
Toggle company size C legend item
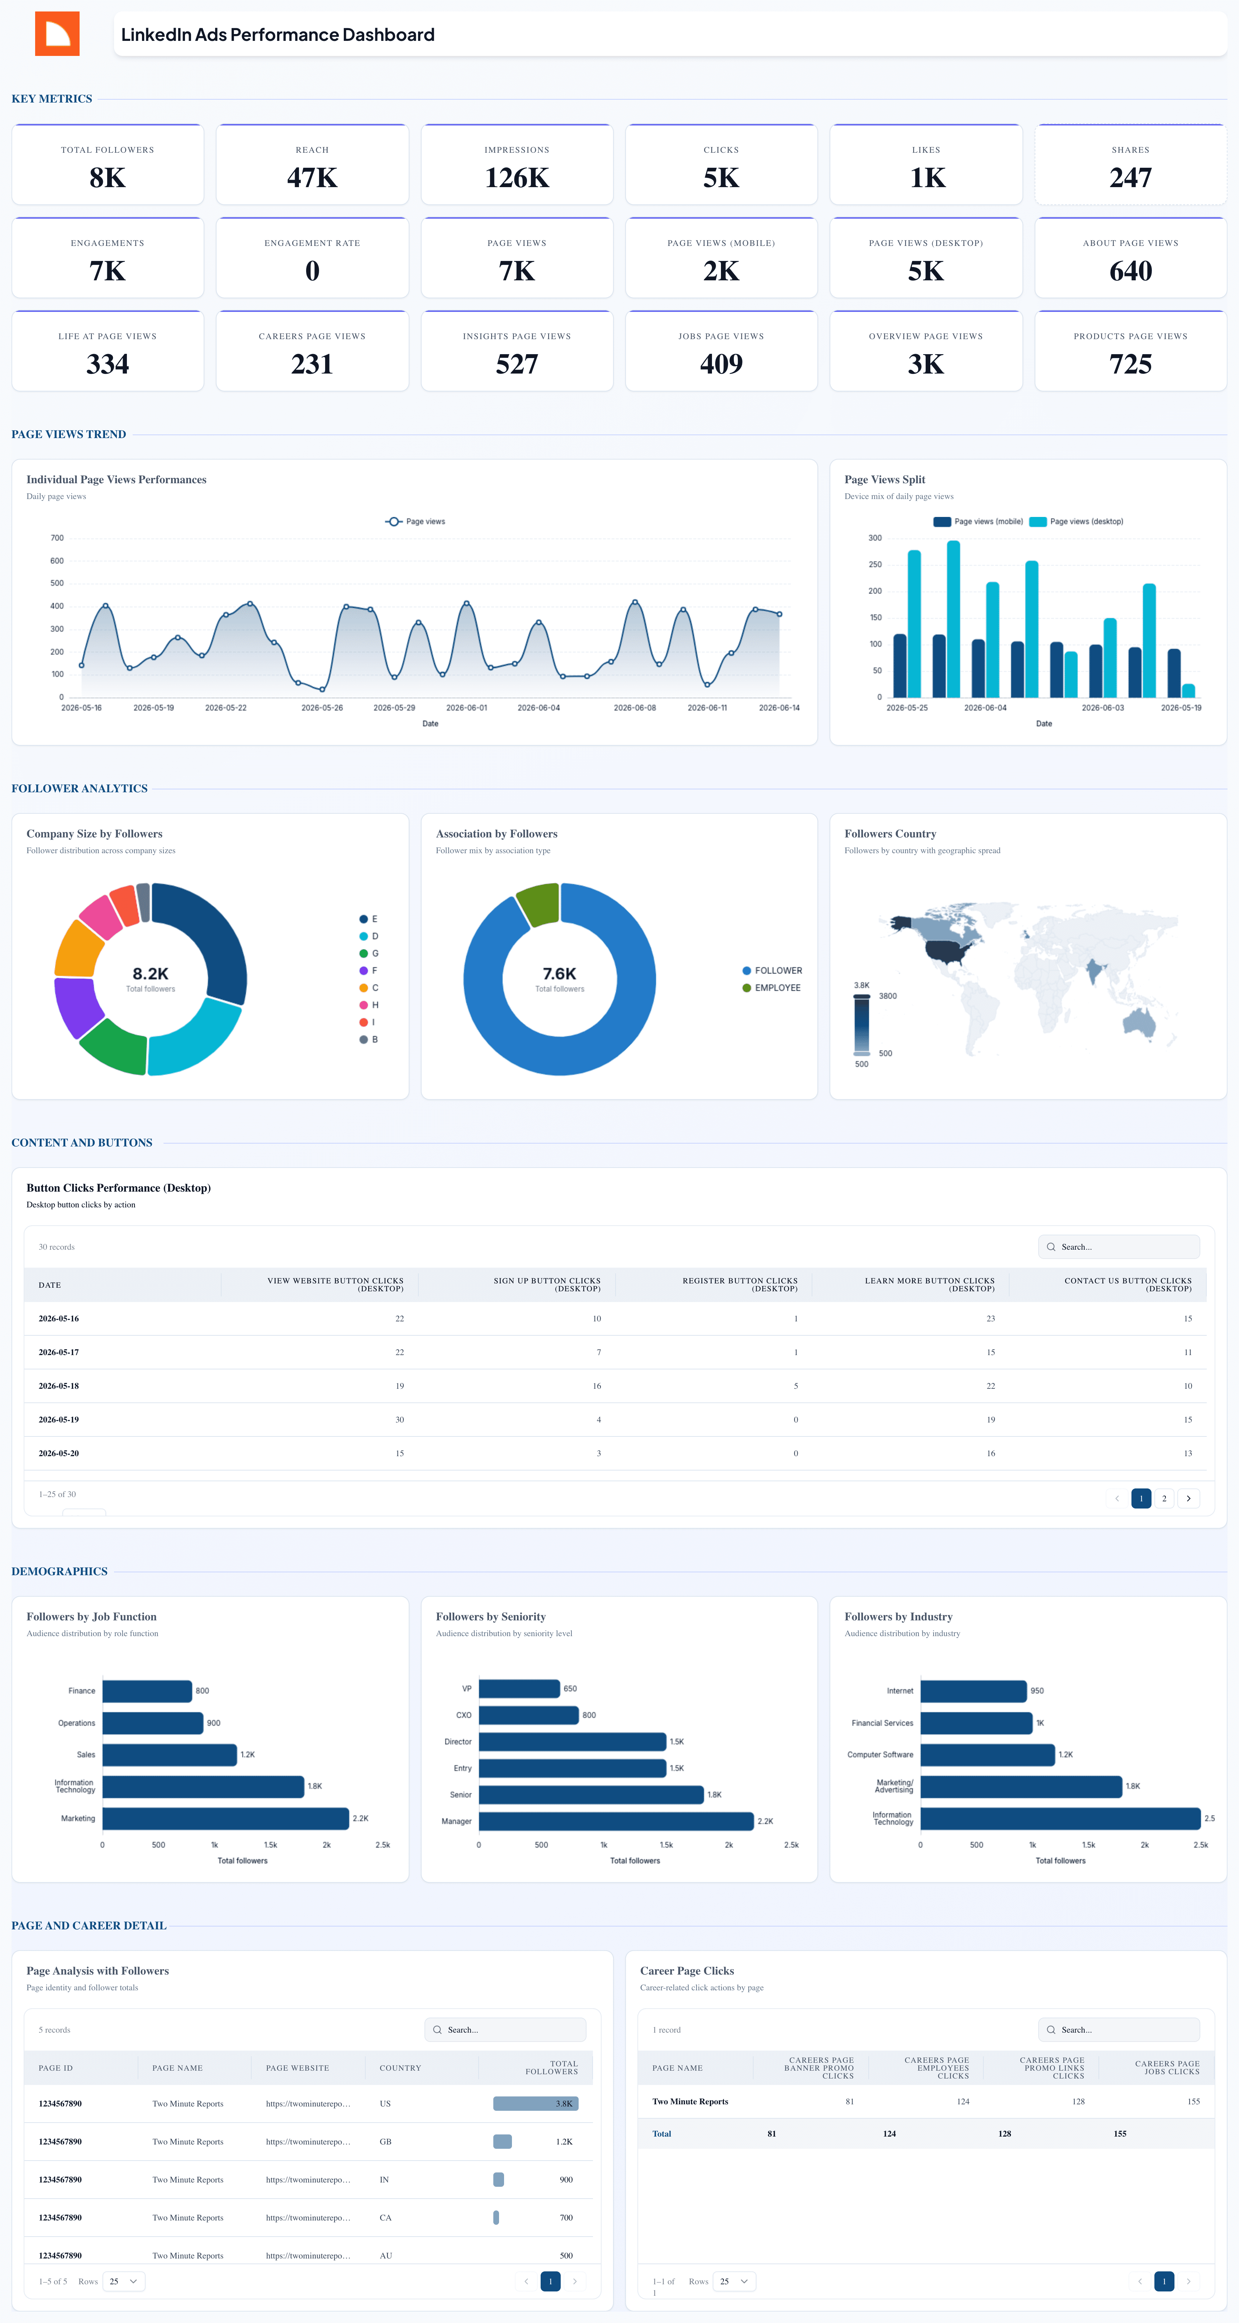(x=369, y=988)
